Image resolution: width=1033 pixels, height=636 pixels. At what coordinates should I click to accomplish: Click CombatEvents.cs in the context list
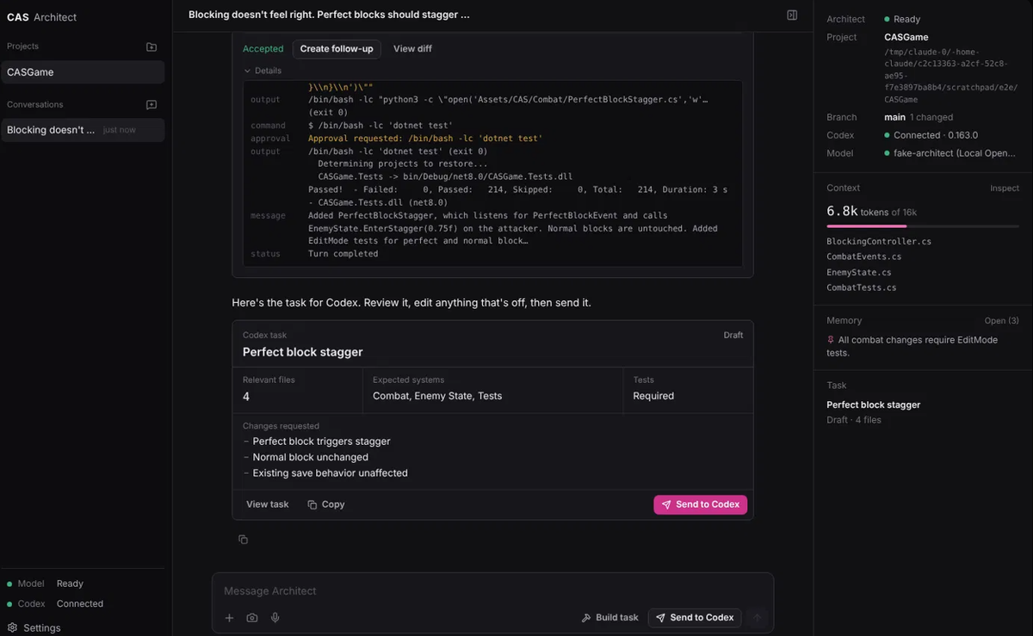coord(864,257)
